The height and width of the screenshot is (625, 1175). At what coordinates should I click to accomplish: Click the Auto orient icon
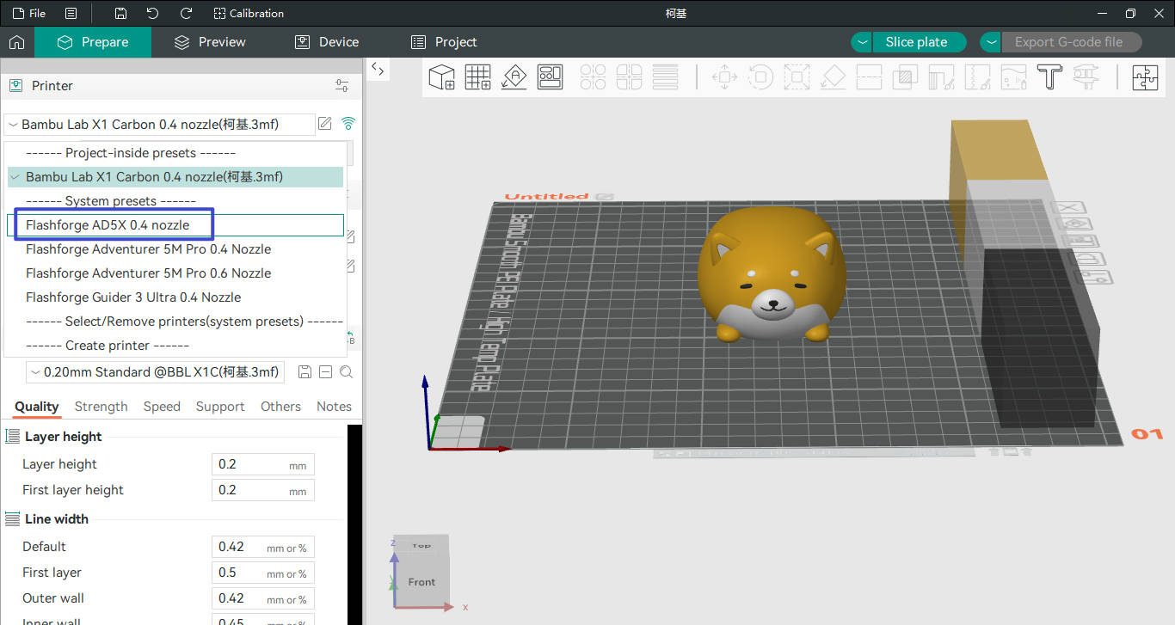(514, 77)
